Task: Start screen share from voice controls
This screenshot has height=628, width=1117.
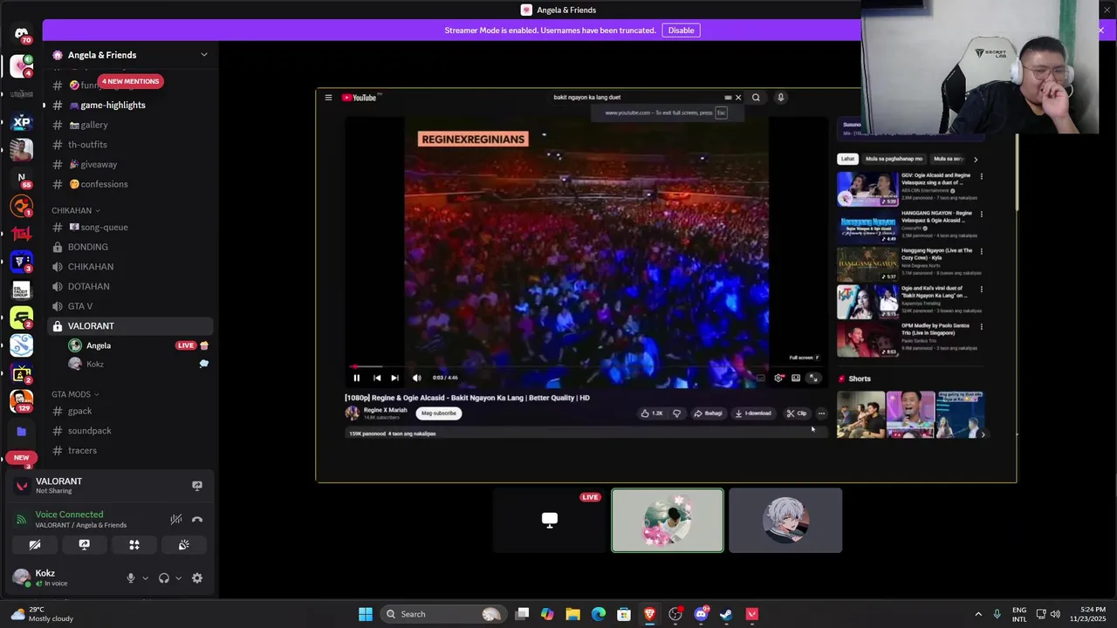Action: [85, 544]
